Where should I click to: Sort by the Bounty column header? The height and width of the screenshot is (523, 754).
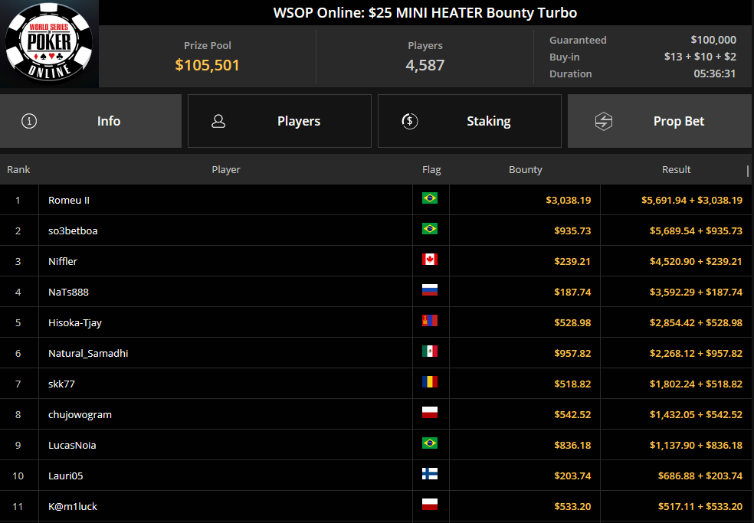(x=525, y=170)
